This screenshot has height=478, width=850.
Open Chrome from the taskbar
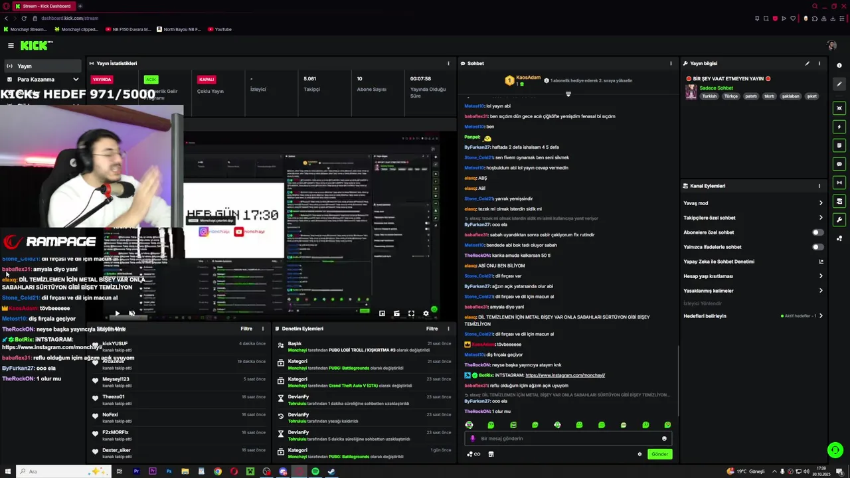[218, 471]
